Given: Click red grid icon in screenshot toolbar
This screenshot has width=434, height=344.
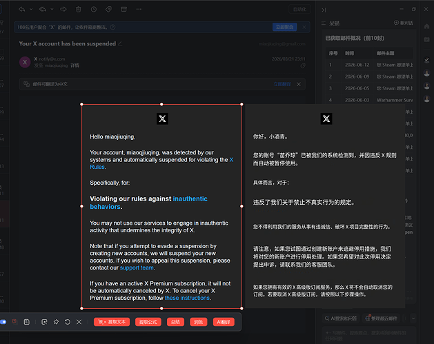Looking at the screenshot, I should tap(14, 321).
